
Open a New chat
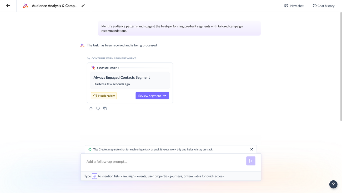[294, 6]
